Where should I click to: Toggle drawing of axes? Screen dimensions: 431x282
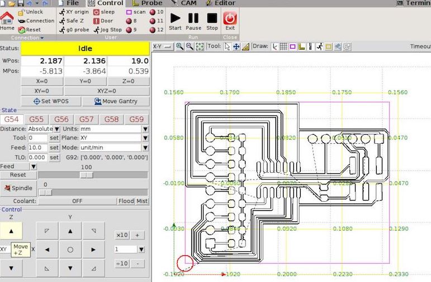(x=274, y=47)
